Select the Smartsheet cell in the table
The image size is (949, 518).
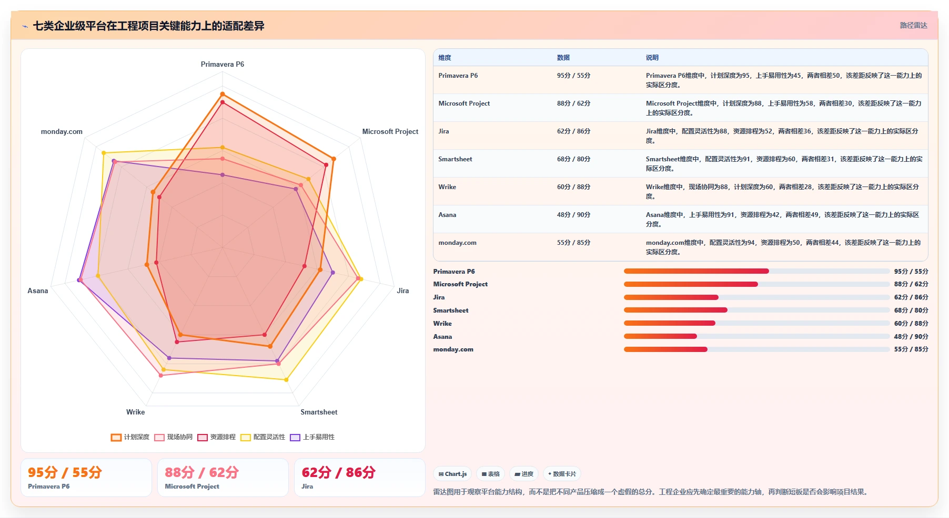tap(455, 159)
